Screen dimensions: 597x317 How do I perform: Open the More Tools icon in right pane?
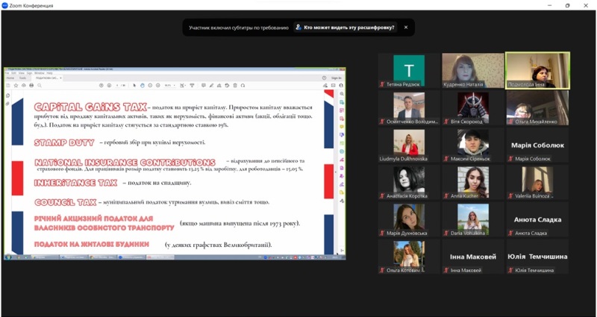(342, 201)
